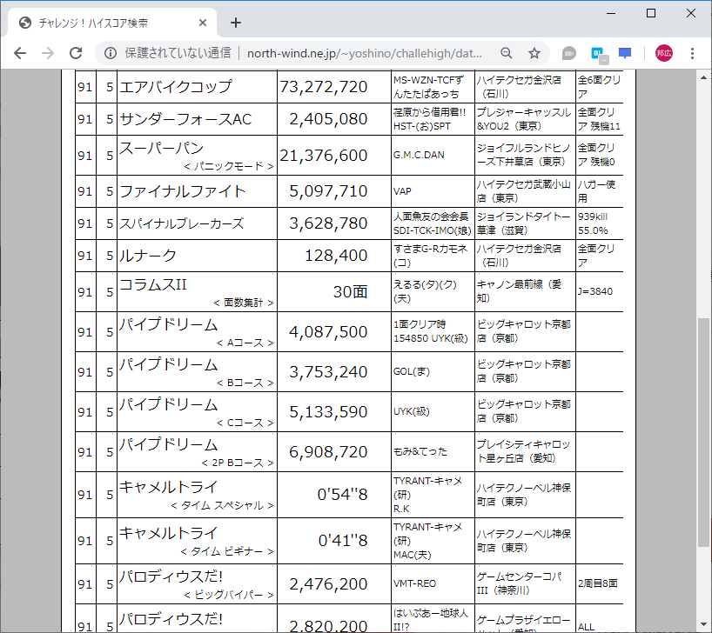Click the タイム スペシャル label
This screenshot has height=633, width=712.
pyautogui.click(x=222, y=505)
